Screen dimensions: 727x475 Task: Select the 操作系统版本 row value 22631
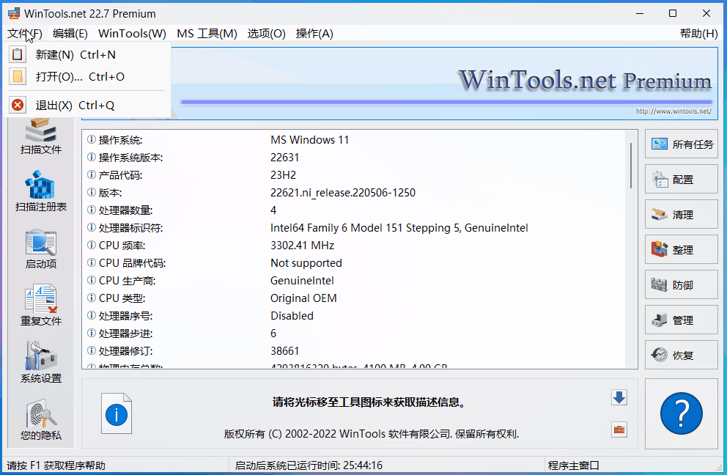[284, 158]
